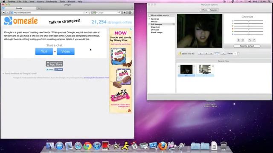Increase the Delay stepper value
Viewport: 273px width, 153px height.
point(238,53)
